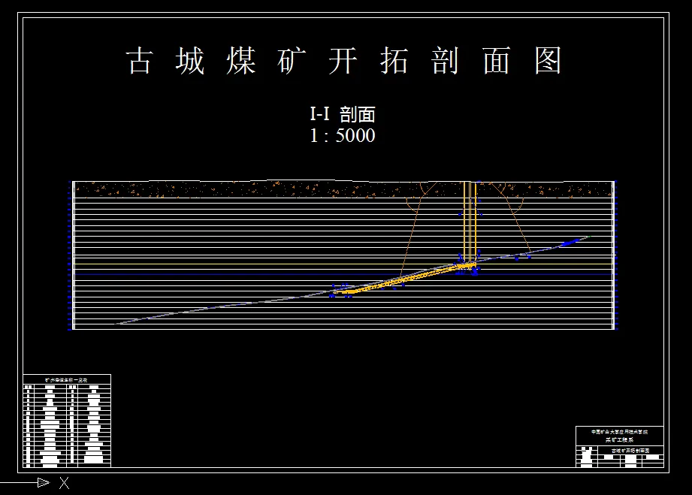Click the right border of the strata section

click(x=615, y=255)
